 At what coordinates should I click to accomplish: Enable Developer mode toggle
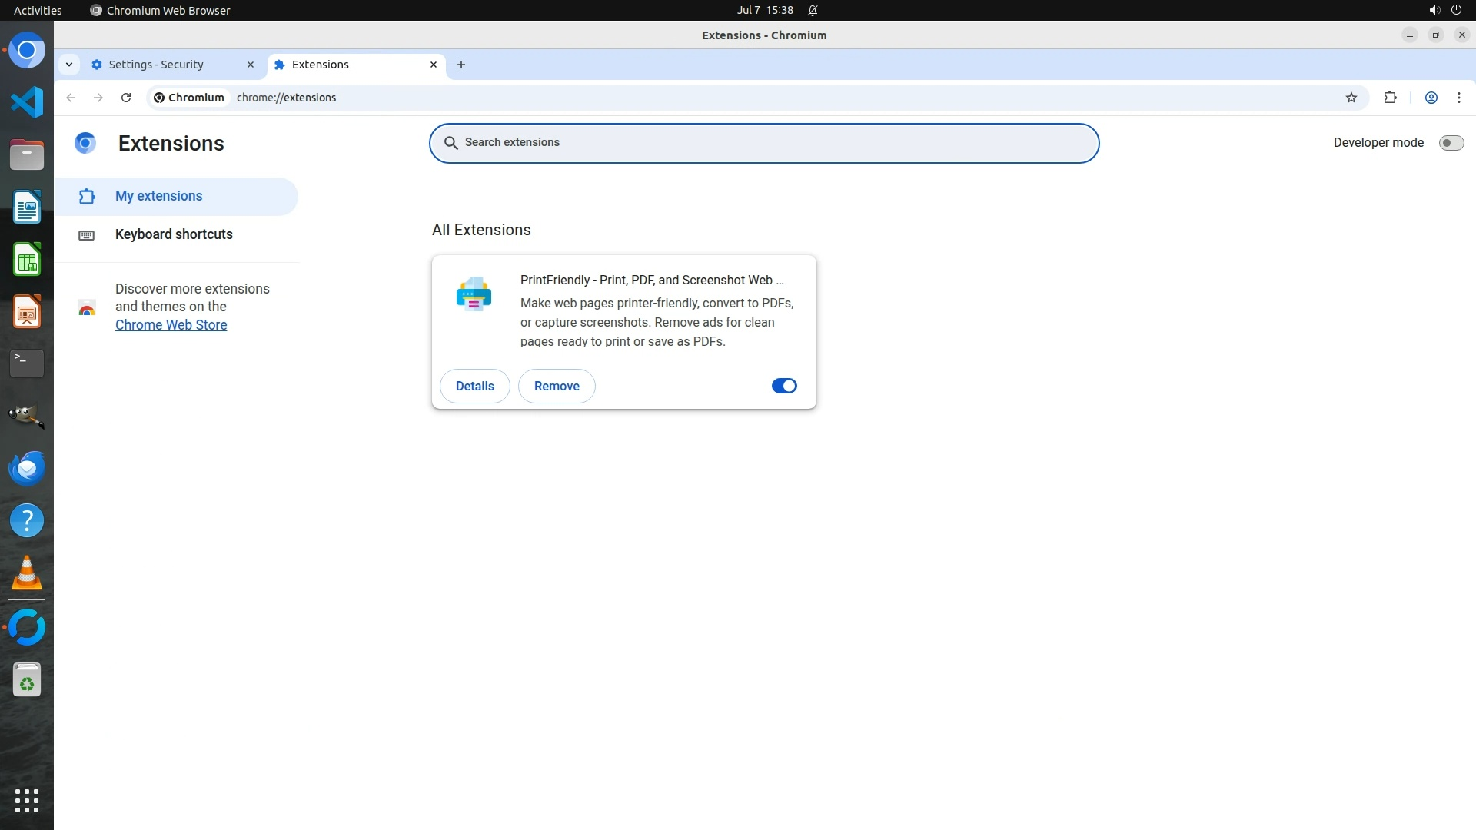[1451, 143]
